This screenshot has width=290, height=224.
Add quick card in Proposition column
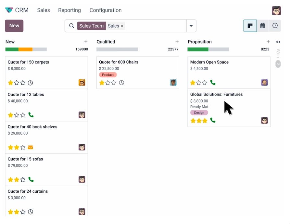268,42
